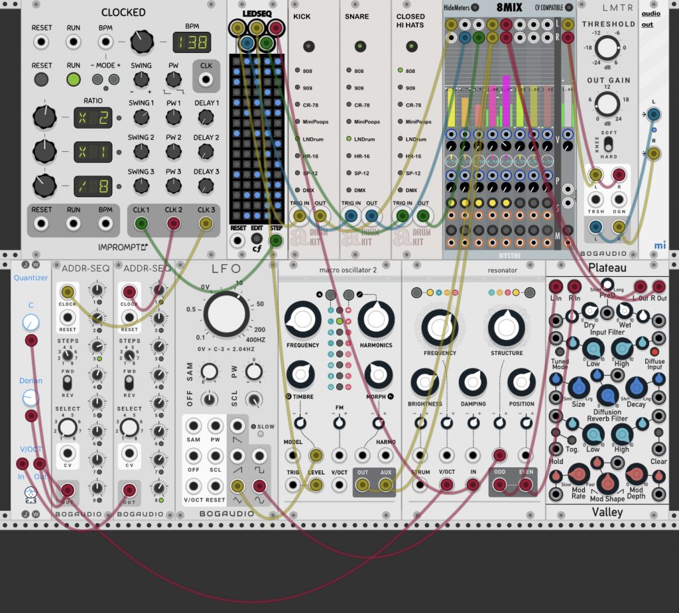Click the HideMeters button on 8MIX
Viewport: 679px width, 613px height.
coord(475,7)
